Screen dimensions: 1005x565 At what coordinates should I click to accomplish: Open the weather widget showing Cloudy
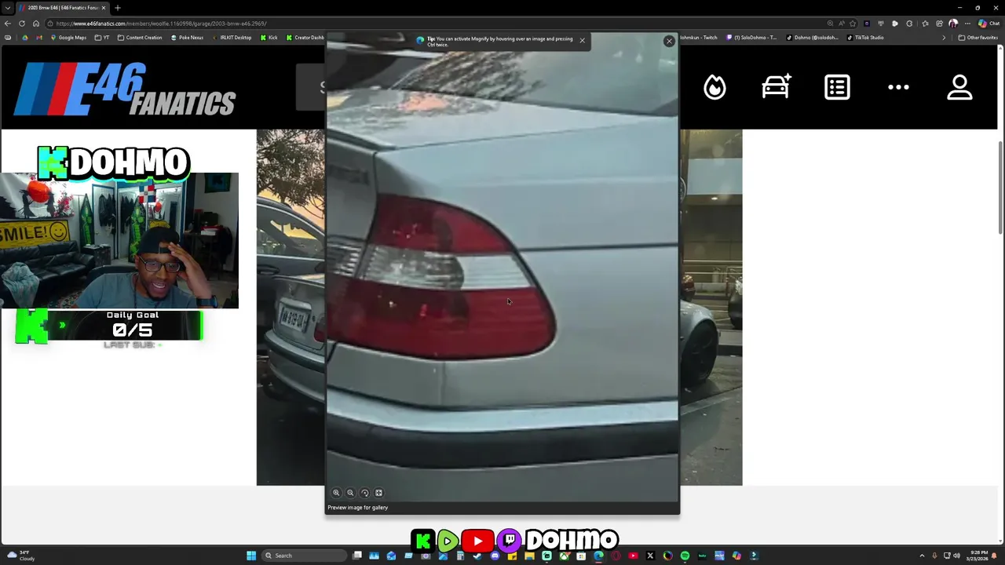(x=20, y=556)
